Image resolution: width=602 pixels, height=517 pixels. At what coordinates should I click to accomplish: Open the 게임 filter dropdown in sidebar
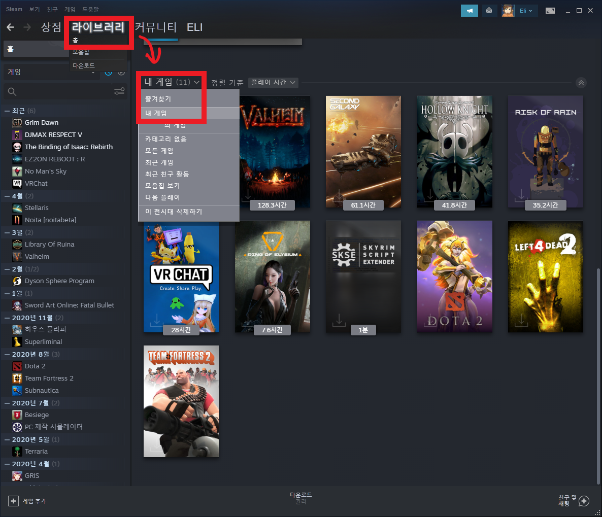pyautogui.click(x=51, y=72)
